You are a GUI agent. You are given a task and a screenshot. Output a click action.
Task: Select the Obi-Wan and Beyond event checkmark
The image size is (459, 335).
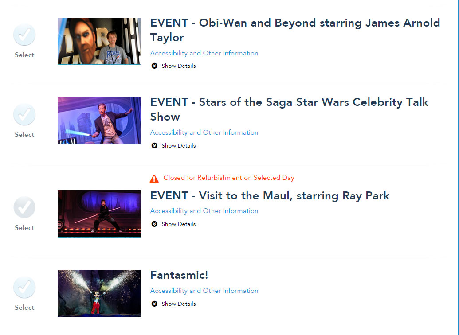[x=24, y=35]
